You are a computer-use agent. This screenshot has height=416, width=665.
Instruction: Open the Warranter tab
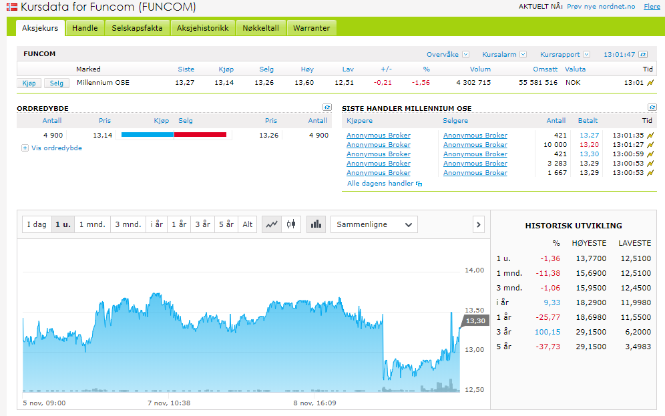point(311,28)
